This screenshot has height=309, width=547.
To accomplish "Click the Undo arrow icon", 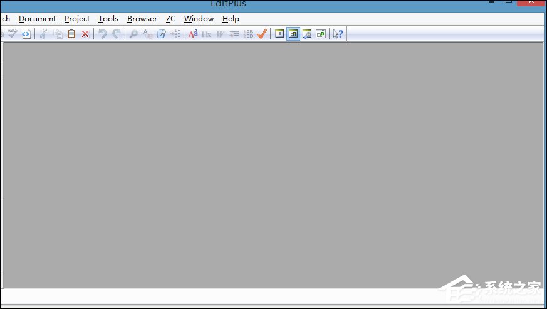I will [x=102, y=34].
